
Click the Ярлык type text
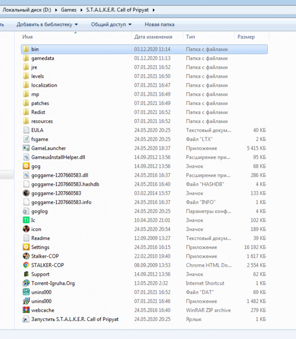194,319
